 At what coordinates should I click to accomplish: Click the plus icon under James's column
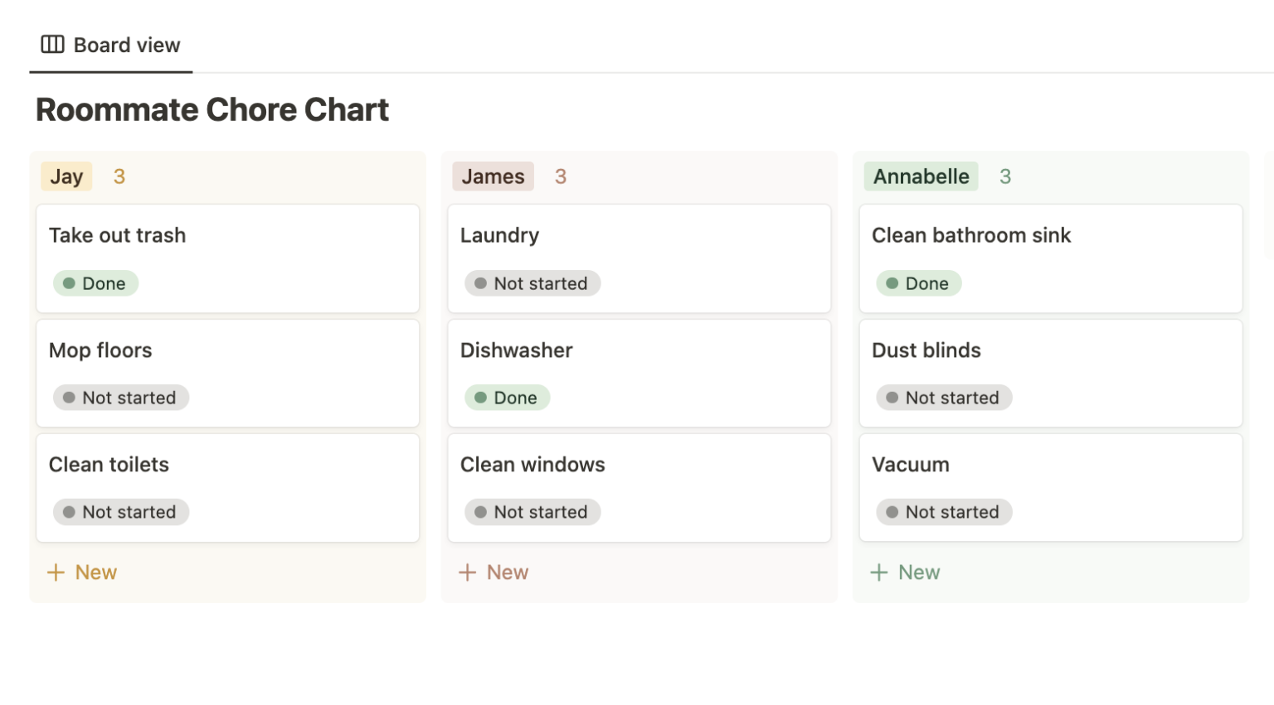[467, 572]
